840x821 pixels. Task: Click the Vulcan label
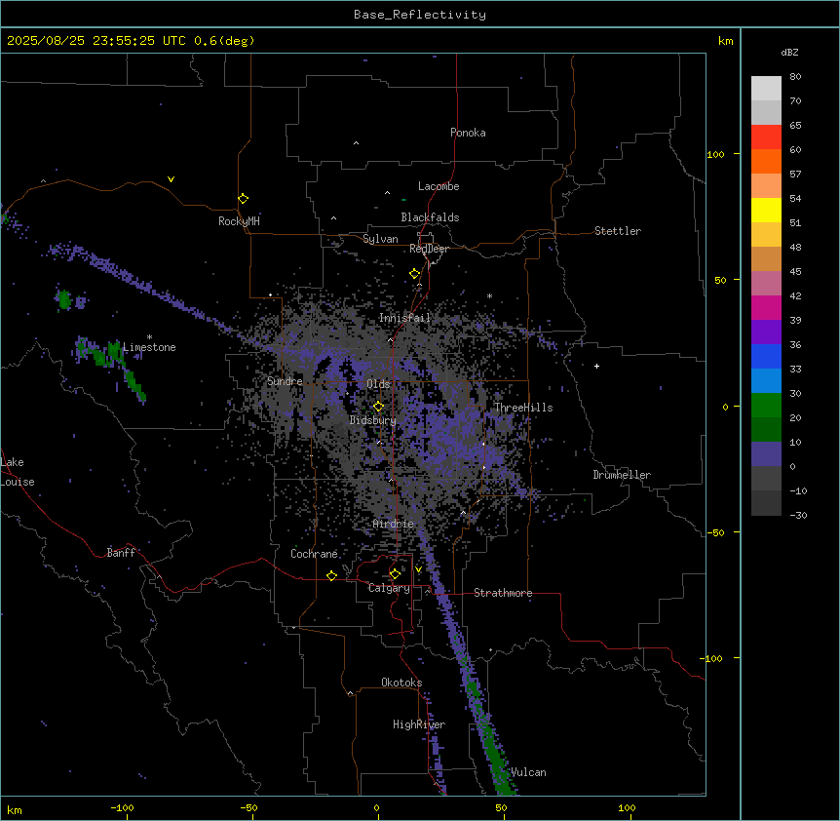(528, 772)
